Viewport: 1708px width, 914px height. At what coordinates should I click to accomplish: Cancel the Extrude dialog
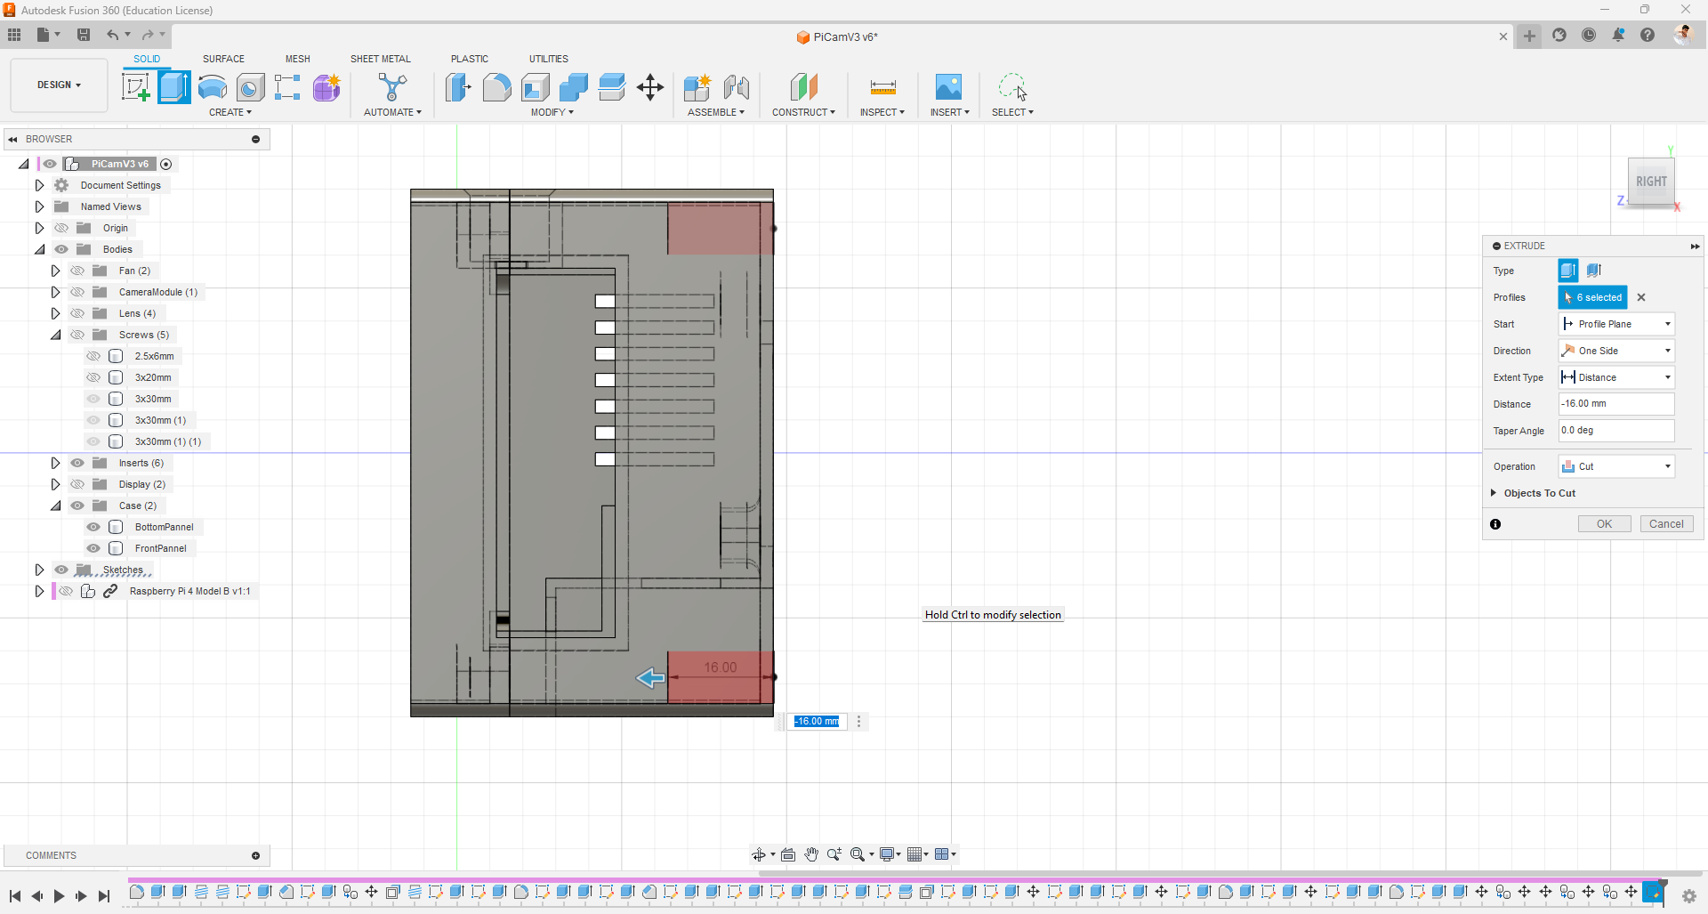(1666, 524)
